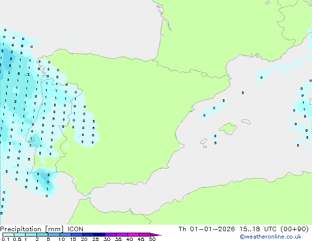Select the swatch between 1 and 2 mm

point(31,235)
